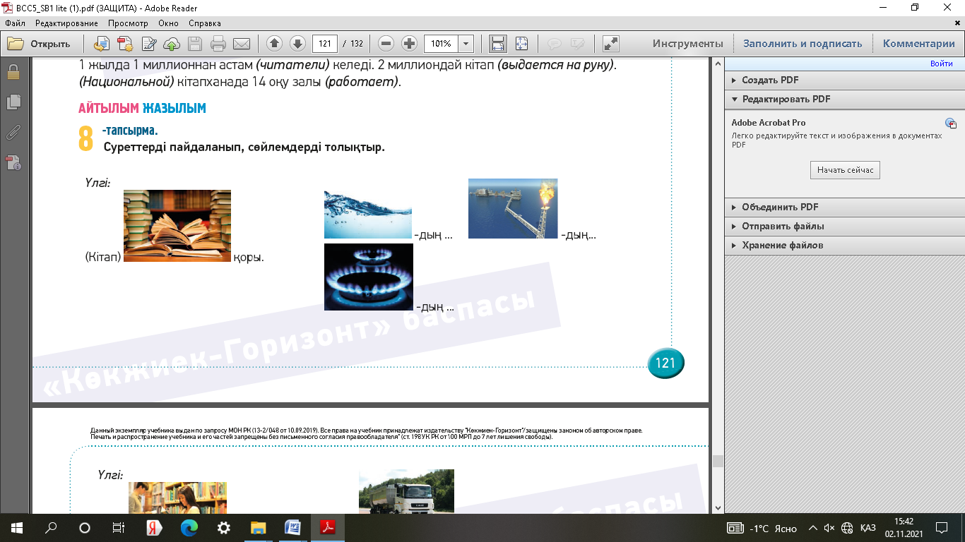The width and height of the screenshot is (965, 542).
Task: Zoom in with the plus button
Action: 409,44
